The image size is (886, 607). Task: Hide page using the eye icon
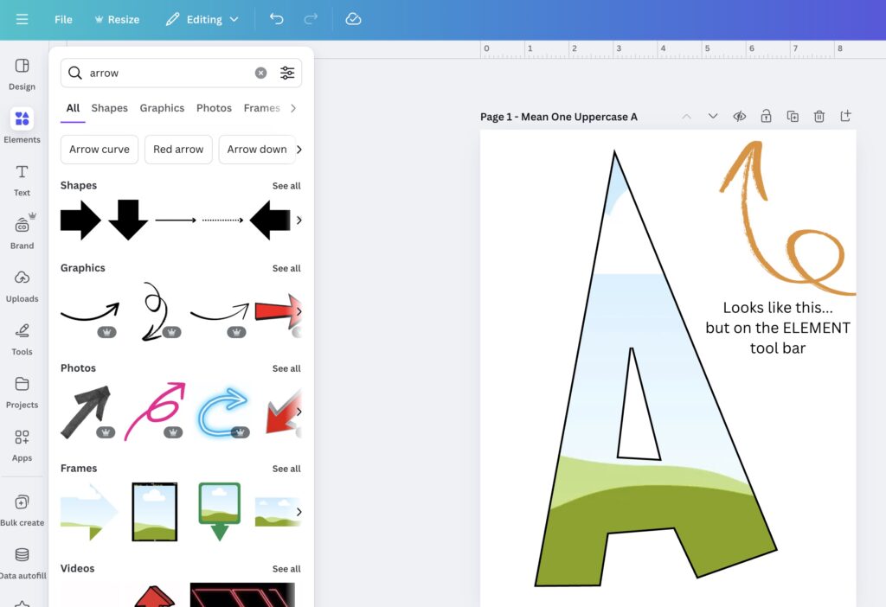(x=740, y=117)
